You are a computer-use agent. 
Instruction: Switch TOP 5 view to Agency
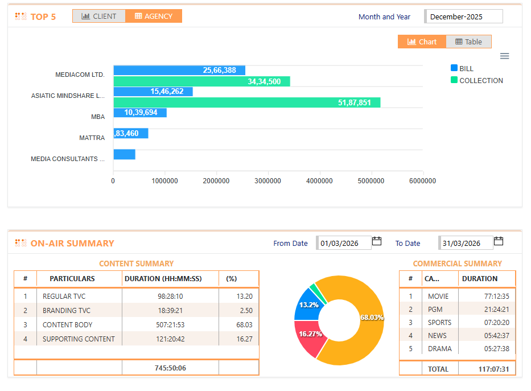pyautogui.click(x=154, y=17)
